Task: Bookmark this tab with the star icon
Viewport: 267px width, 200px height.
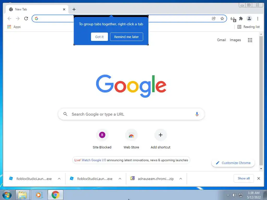Action: coord(222,18)
